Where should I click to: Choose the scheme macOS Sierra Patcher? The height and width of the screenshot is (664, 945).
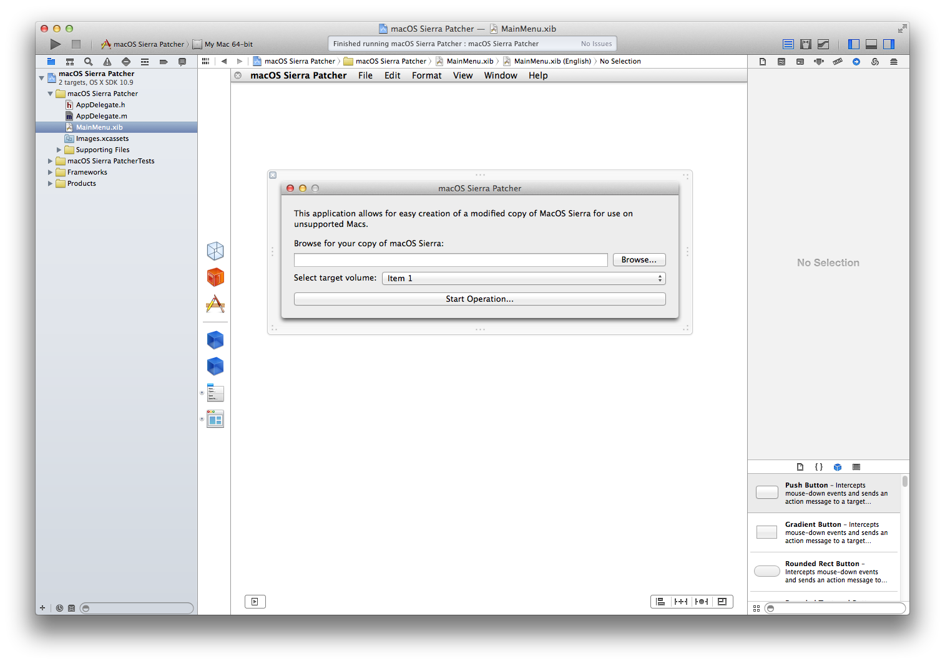point(143,44)
